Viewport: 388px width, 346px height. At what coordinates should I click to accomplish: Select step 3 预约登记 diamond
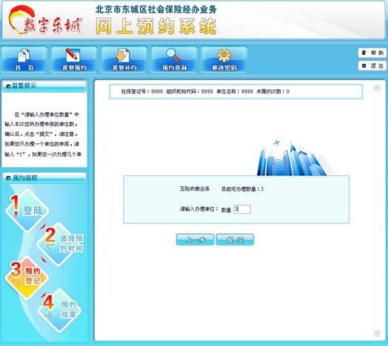(x=27, y=278)
